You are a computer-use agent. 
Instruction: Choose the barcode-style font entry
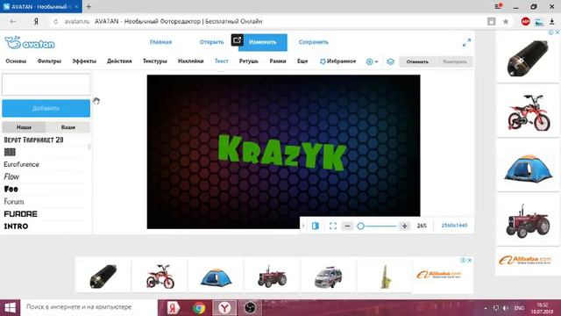point(10,152)
